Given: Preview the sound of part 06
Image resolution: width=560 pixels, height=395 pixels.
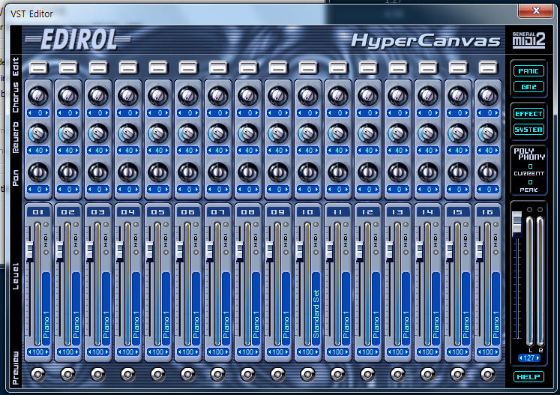Looking at the screenshot, I should pyautogui.click(x=188, y=374).
